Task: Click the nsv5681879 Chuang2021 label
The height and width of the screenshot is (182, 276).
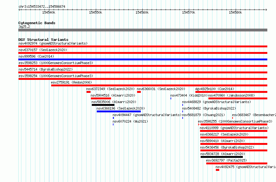Action: coord(203,115)
